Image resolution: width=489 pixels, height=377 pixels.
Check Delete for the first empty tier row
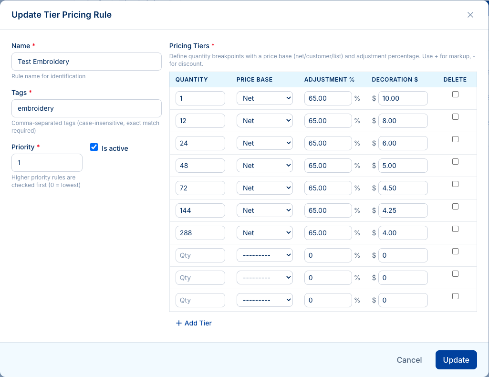coord(455,251)
